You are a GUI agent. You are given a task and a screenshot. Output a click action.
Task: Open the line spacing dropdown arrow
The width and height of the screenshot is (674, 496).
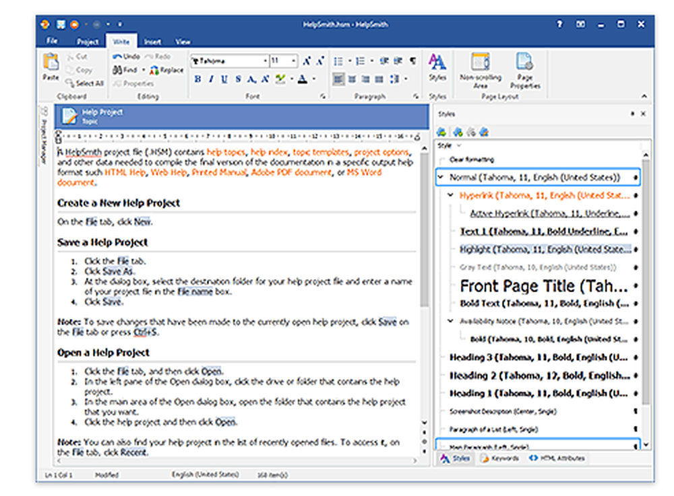coord(405,79)
